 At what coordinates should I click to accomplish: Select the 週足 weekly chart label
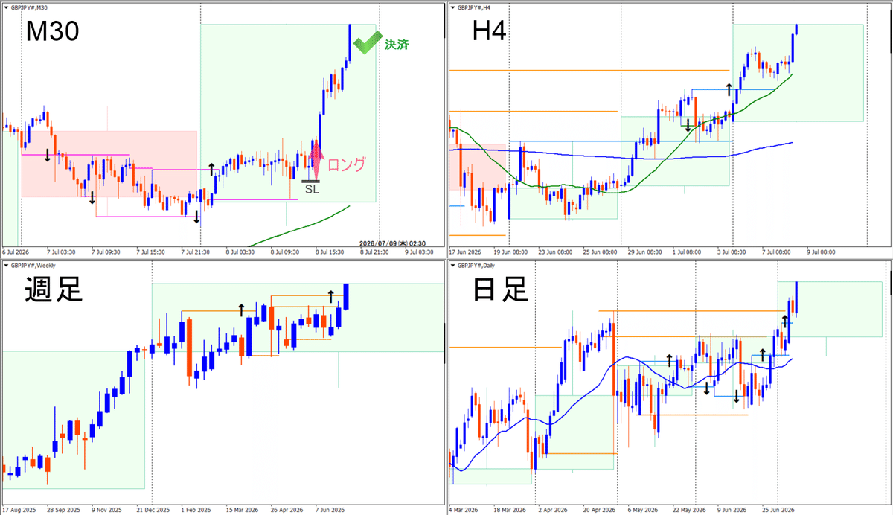point(52,290)
